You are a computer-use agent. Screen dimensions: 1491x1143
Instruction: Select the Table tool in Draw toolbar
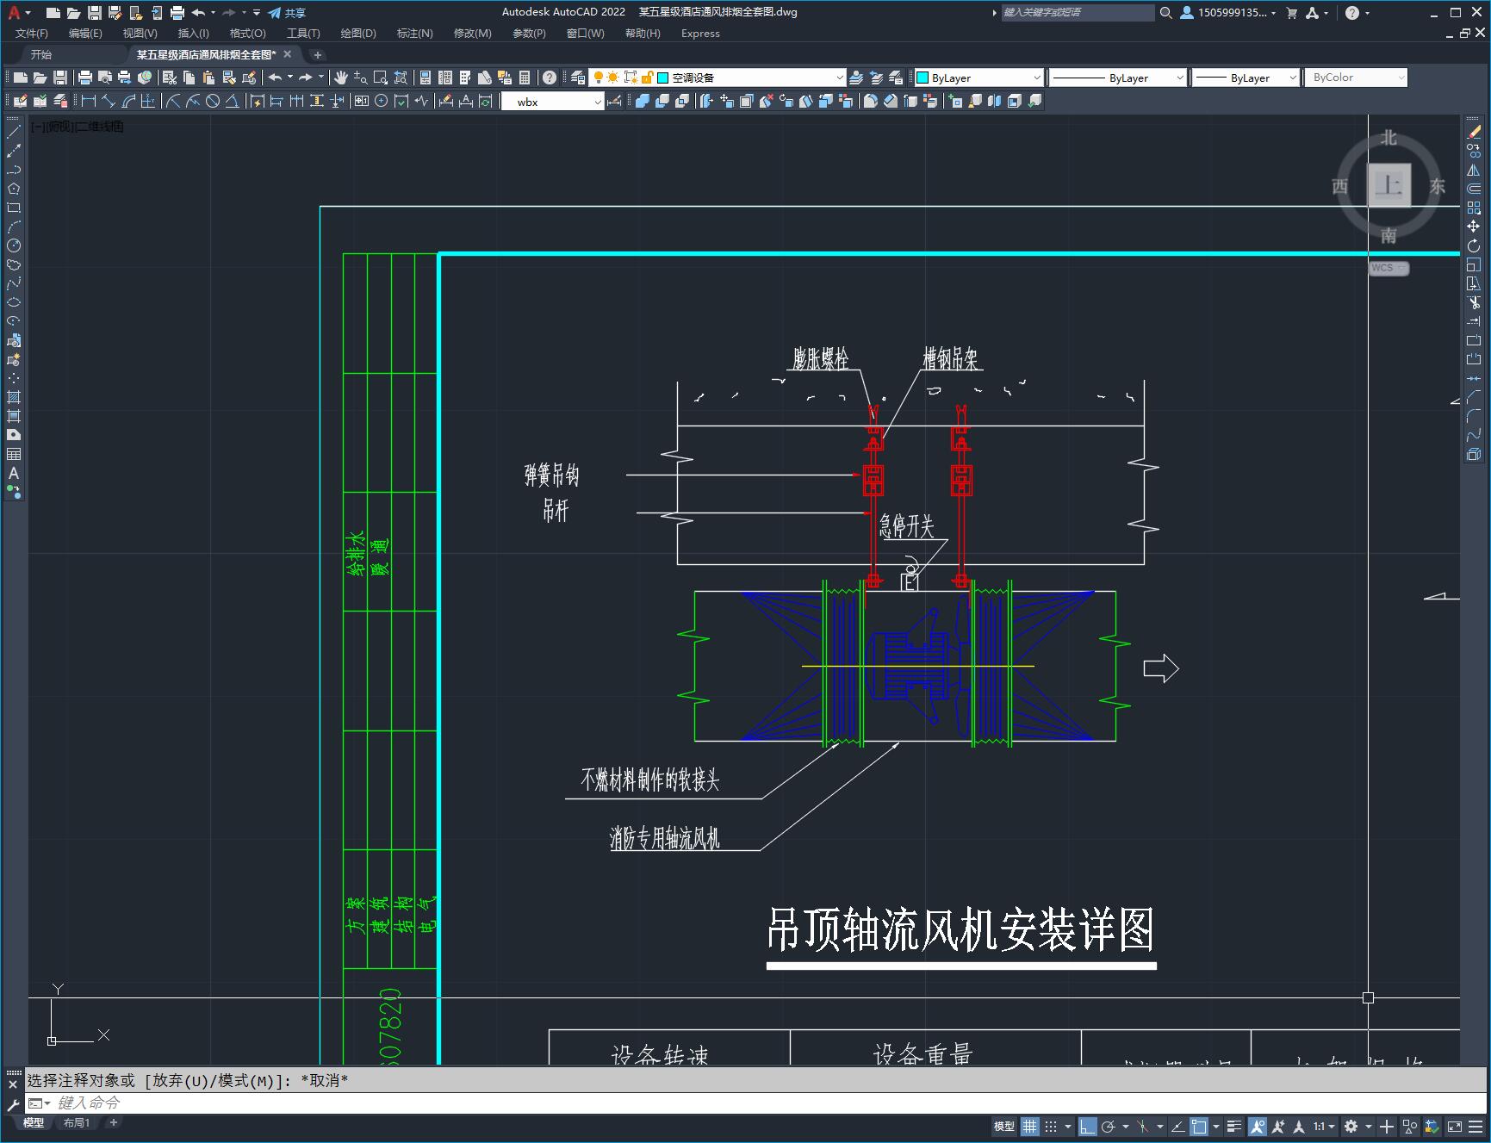pos(14,454)
